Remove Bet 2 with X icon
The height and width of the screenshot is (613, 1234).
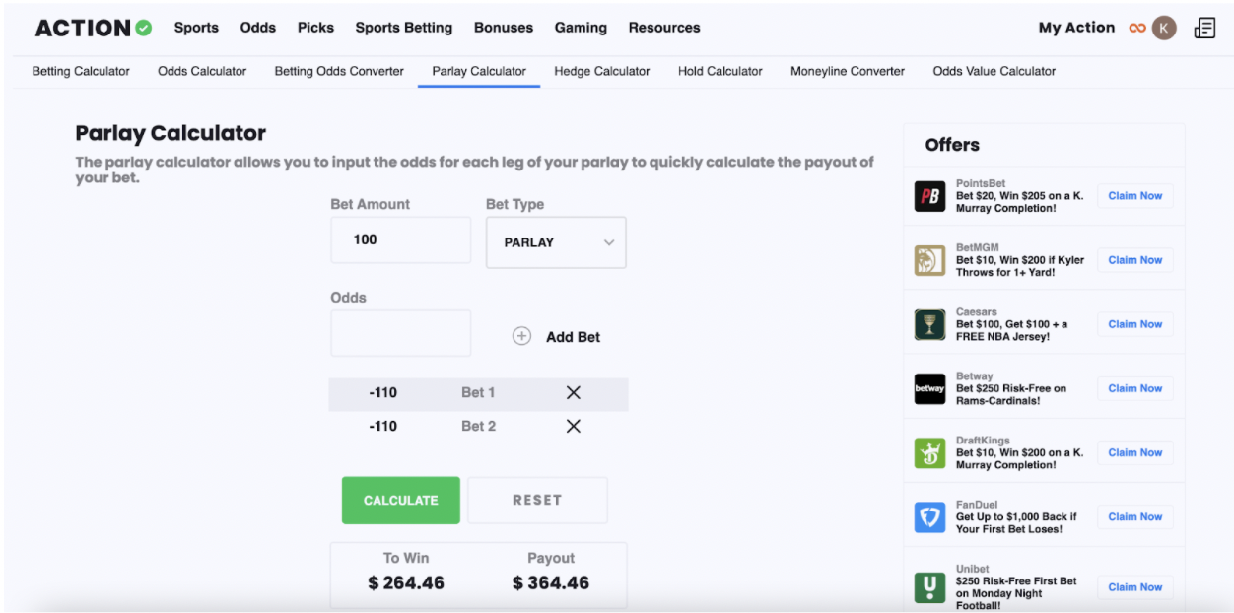tap(574, 426)
